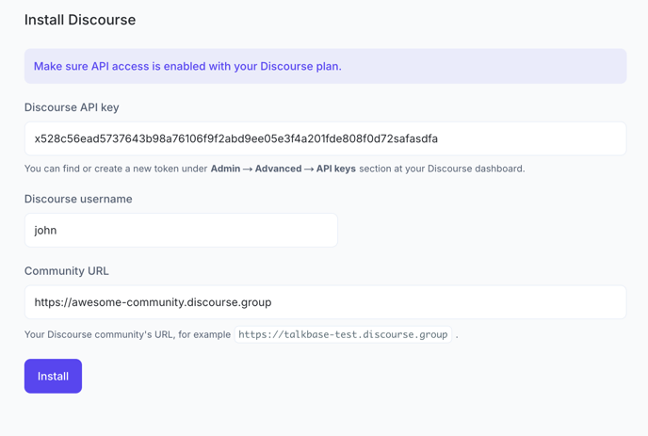Click the Install button
The height and width of the screenshot is (436, 648).
(53, 376)
